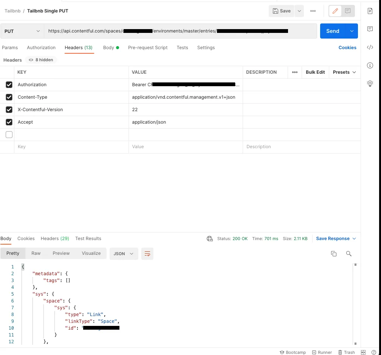Open the Code snippet sidebar icon
The height and width of the screenshot is (355, 381).
(x=370, y=47)
